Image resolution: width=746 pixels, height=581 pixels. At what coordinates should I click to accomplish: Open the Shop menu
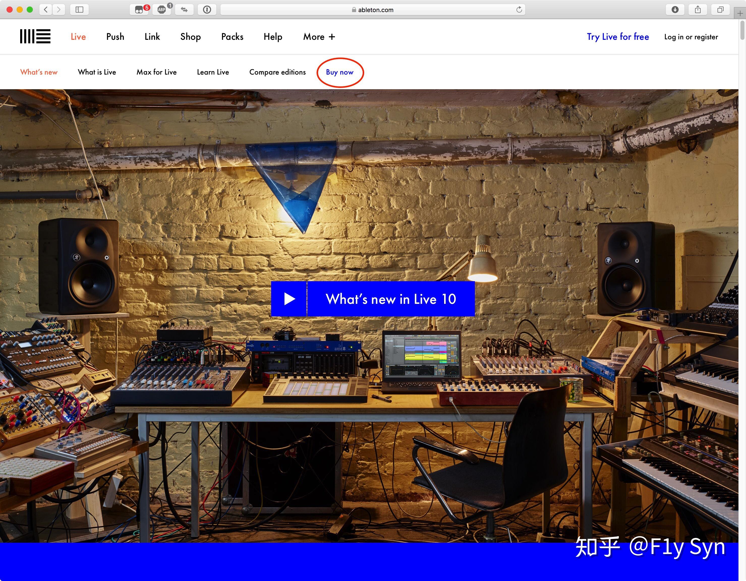(190, 37)
